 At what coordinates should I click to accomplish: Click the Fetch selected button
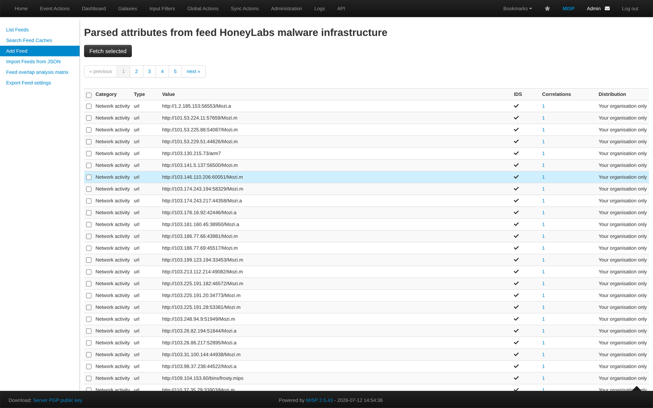(108, 51)
